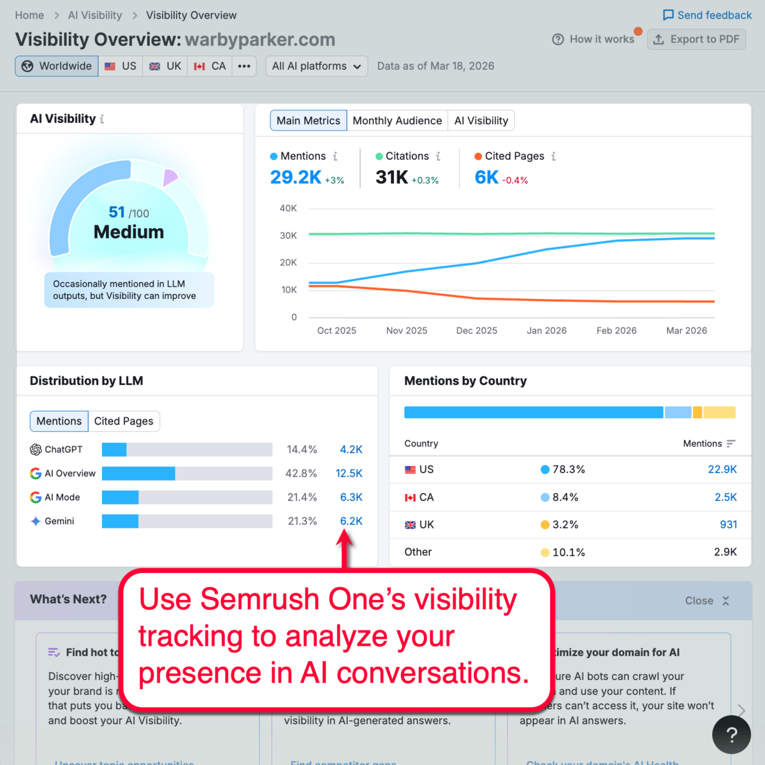765x765 pixels.
Task: Switch country filter to CA
Action: pos(209,66)
